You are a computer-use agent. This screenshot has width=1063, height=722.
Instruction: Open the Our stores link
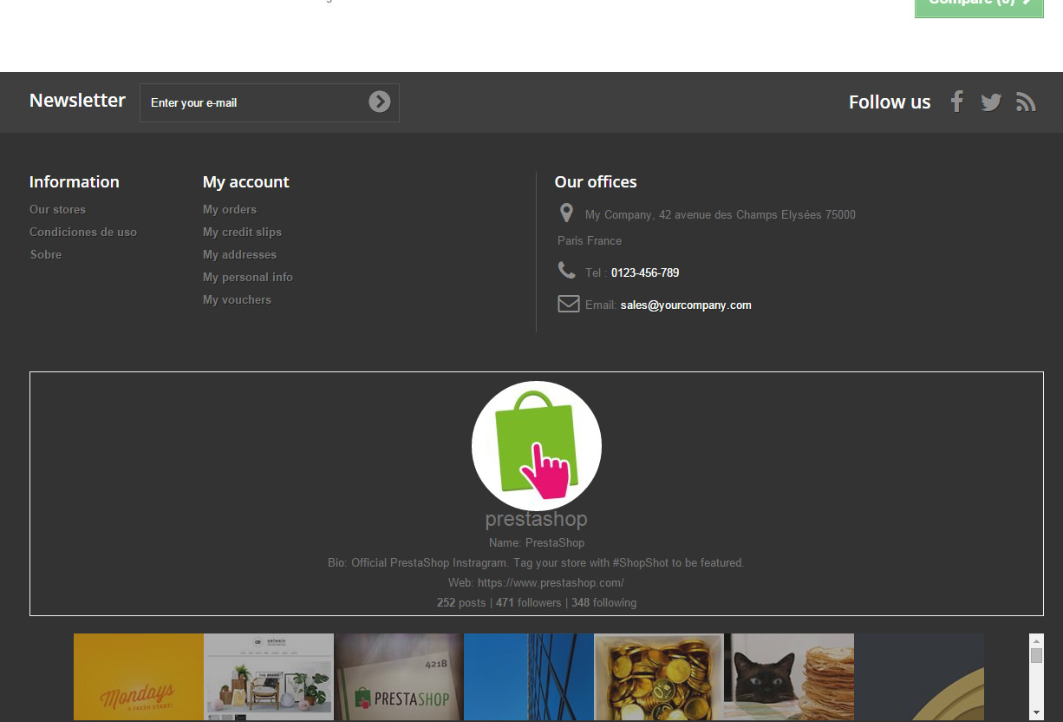(x=57, y=209)
